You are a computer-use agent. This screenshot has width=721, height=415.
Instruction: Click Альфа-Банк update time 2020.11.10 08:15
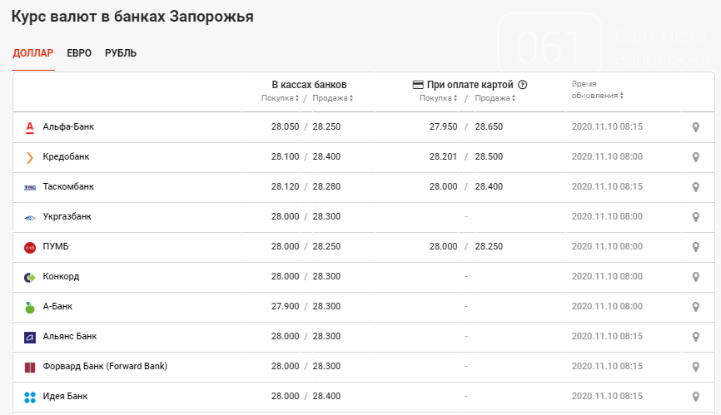coord(607,126)
